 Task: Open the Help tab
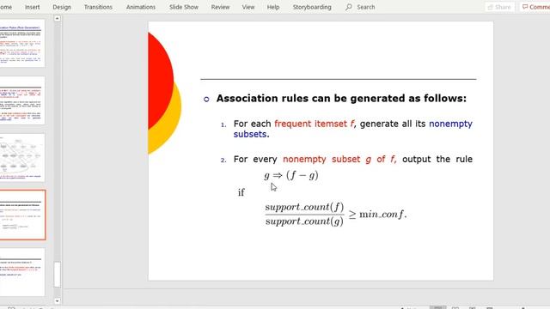273,7
